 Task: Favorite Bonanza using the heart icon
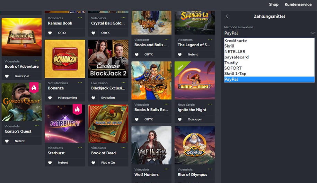50,98
